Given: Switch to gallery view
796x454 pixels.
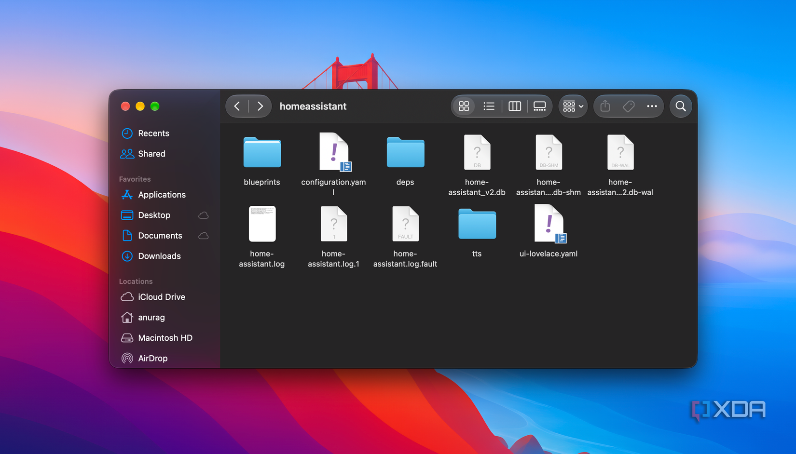Looking at the screenshot, I should point(540,106).
